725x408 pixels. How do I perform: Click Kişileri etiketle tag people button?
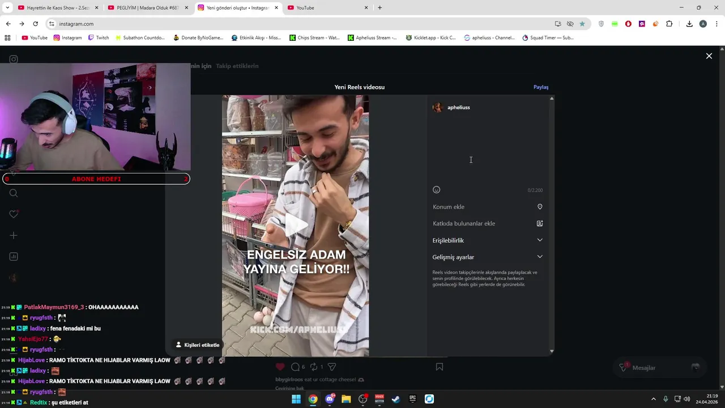click(197, 345)
